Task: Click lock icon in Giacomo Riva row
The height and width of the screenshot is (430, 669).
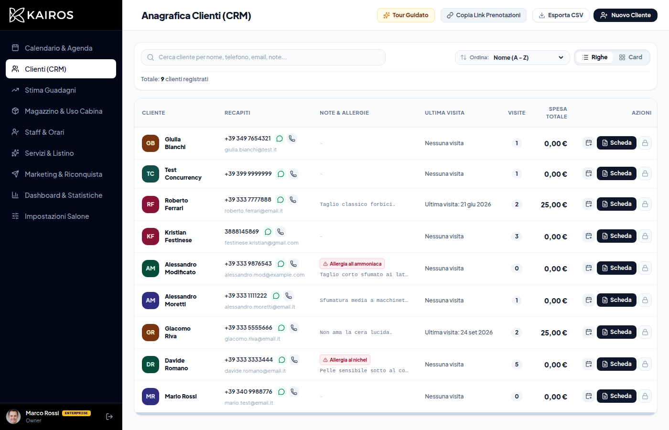Action: click(645, 332)
